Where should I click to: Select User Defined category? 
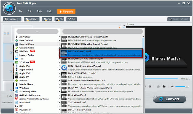(x=37, y=40)
